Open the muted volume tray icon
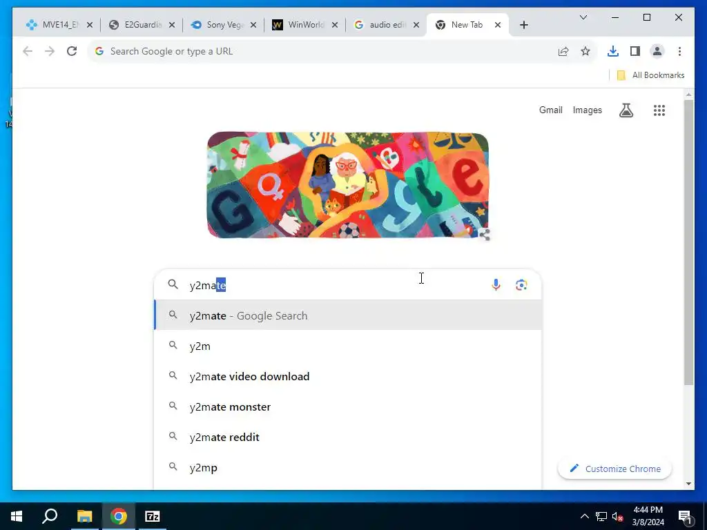The width and height of the screenshot is (707, 530). coord(617,516)
